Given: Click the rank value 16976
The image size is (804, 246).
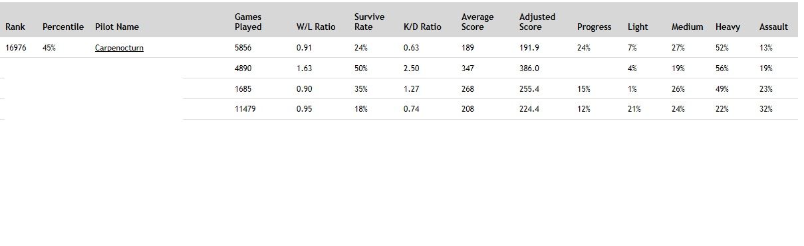Looking at the screenshot, I should coord(16,48).
